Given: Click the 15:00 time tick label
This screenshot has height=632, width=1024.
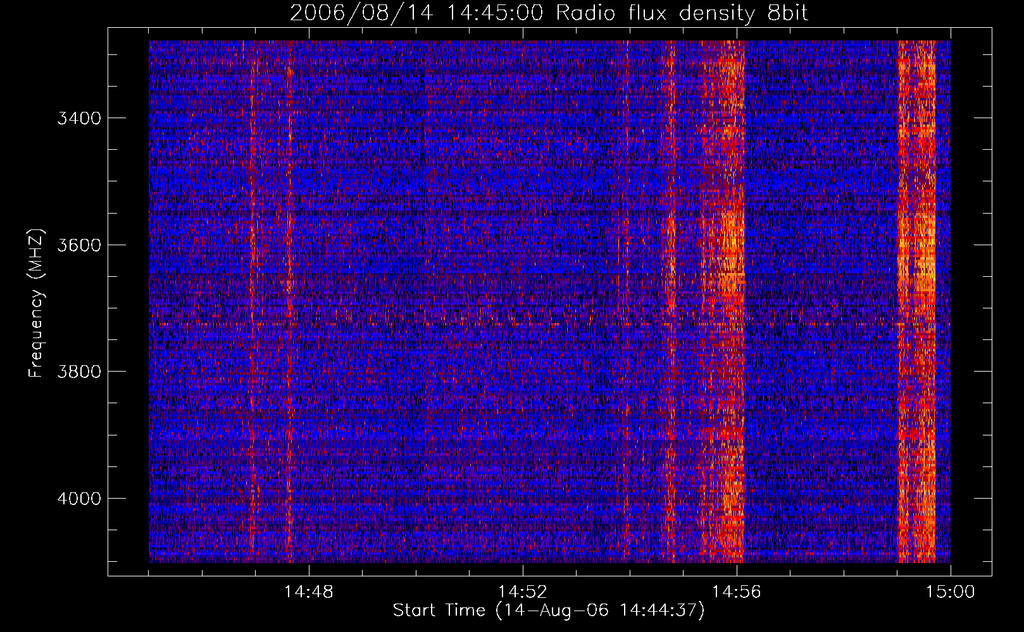Looking at the screenshot, I should point(950,592).
